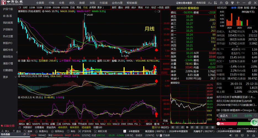Screen dimensions: 258x138
Task: Toggle the small square before 关联报价
Action: [x=20, y=127]
